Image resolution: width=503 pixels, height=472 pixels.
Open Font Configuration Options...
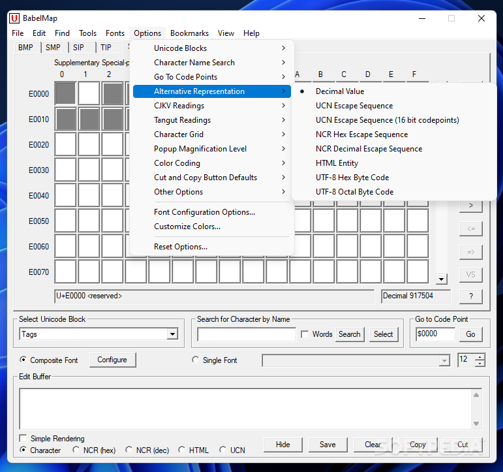tap(212, 212)
